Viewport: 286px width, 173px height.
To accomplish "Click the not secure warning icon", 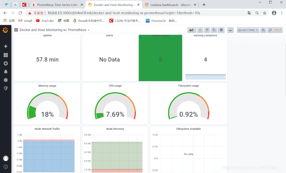I will 30,13.
